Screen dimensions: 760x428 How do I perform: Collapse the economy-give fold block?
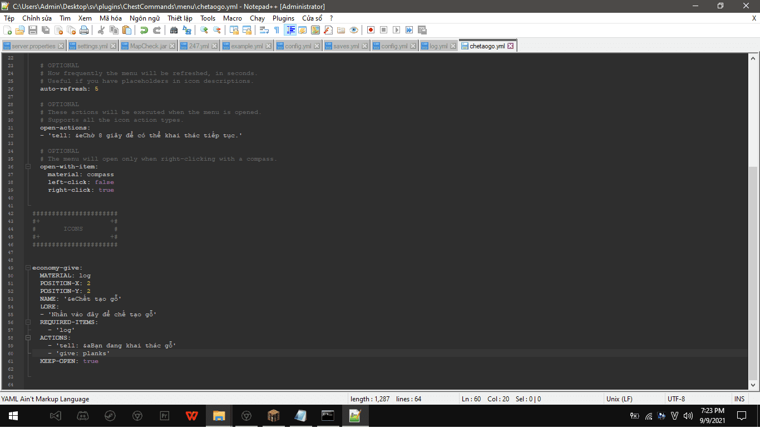point(28,268)
